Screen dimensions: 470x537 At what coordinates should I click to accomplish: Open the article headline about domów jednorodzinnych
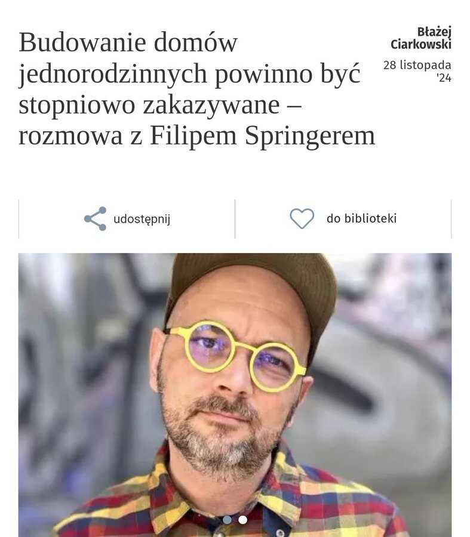196,89
